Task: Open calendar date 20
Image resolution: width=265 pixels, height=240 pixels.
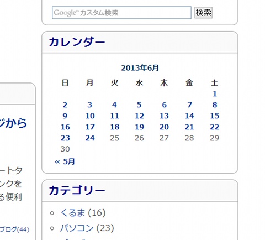Action: coord(164,127)
